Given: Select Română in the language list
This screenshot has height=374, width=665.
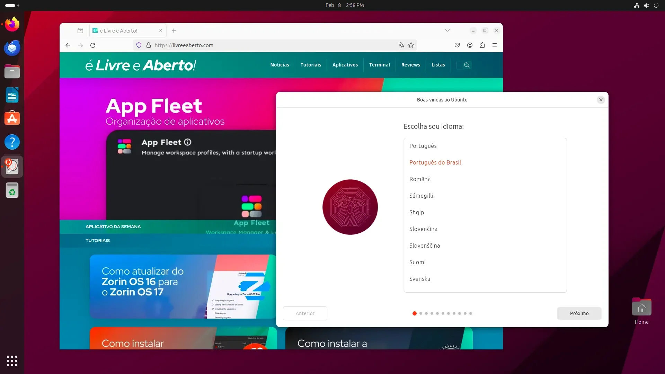Looking at the screenshot, I should [485, 179].
